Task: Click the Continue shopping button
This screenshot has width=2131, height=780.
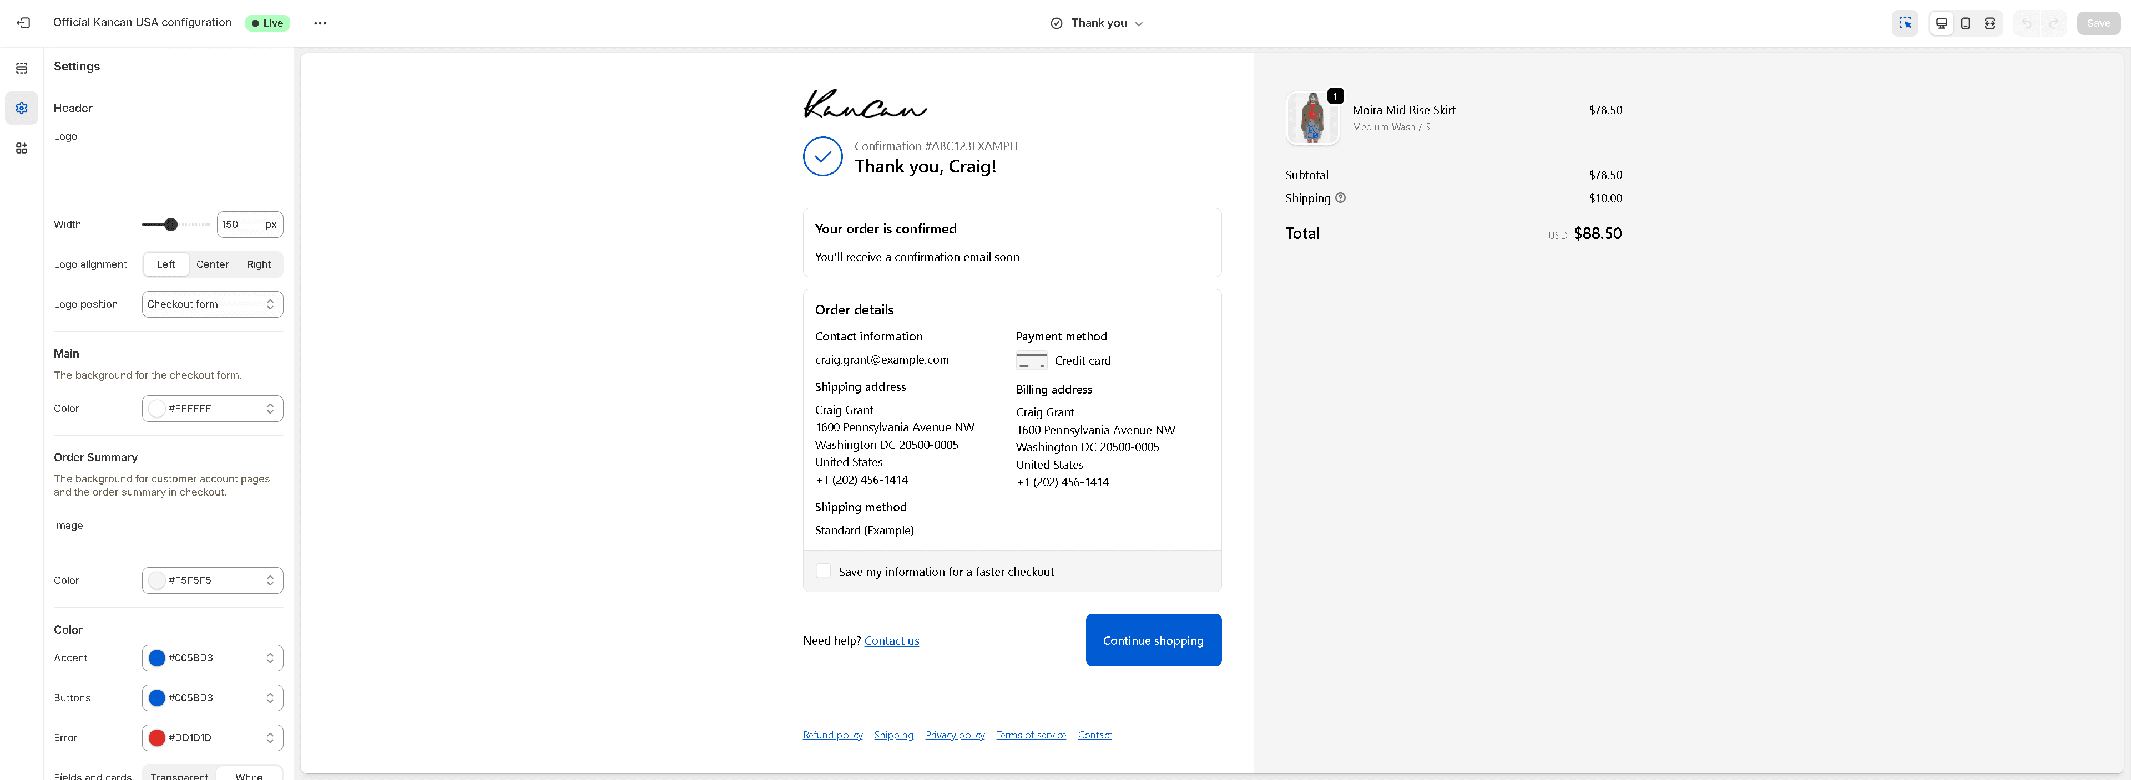Action: click(1153, 640)
